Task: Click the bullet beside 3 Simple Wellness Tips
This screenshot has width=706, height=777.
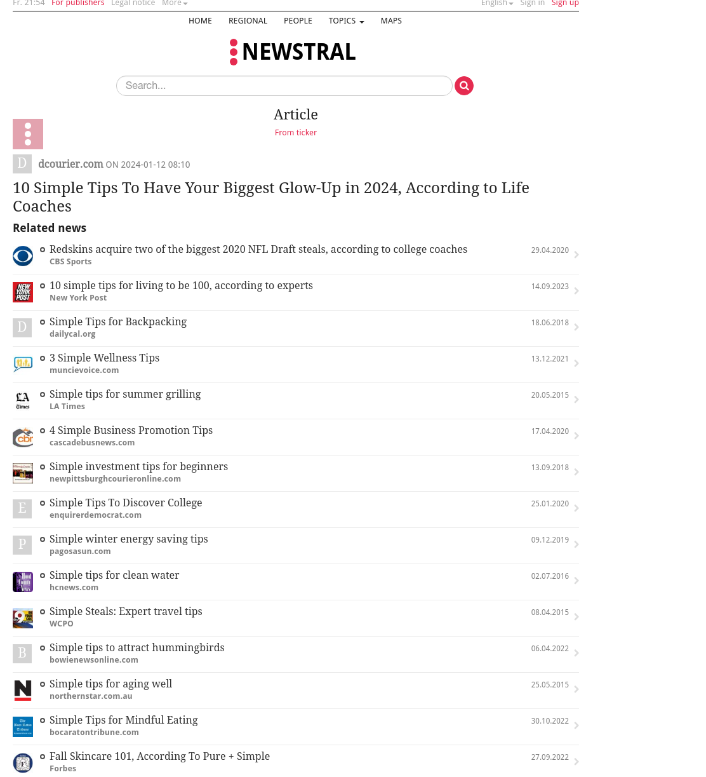Action: point(43,358)
